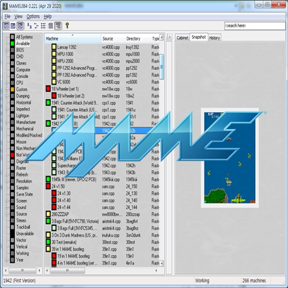Click the yellow icon beside 280-ZZZAP

click(x=48, y=214)
